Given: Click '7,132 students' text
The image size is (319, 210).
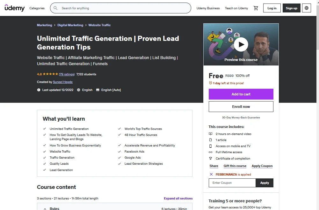Looking at the screenshot, I should pyautogui.click(x=86, y=74).
